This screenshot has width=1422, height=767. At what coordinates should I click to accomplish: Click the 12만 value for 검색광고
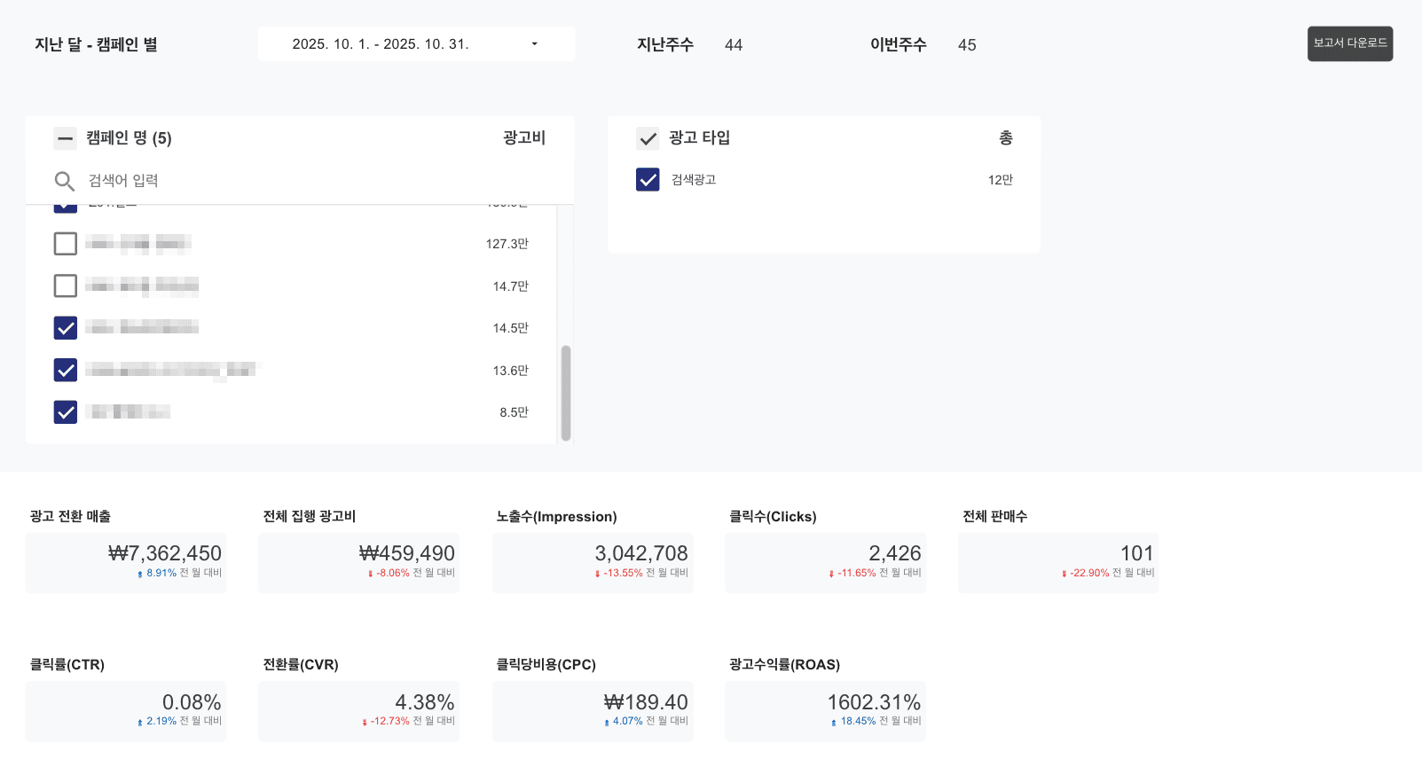pos(1001,180)
